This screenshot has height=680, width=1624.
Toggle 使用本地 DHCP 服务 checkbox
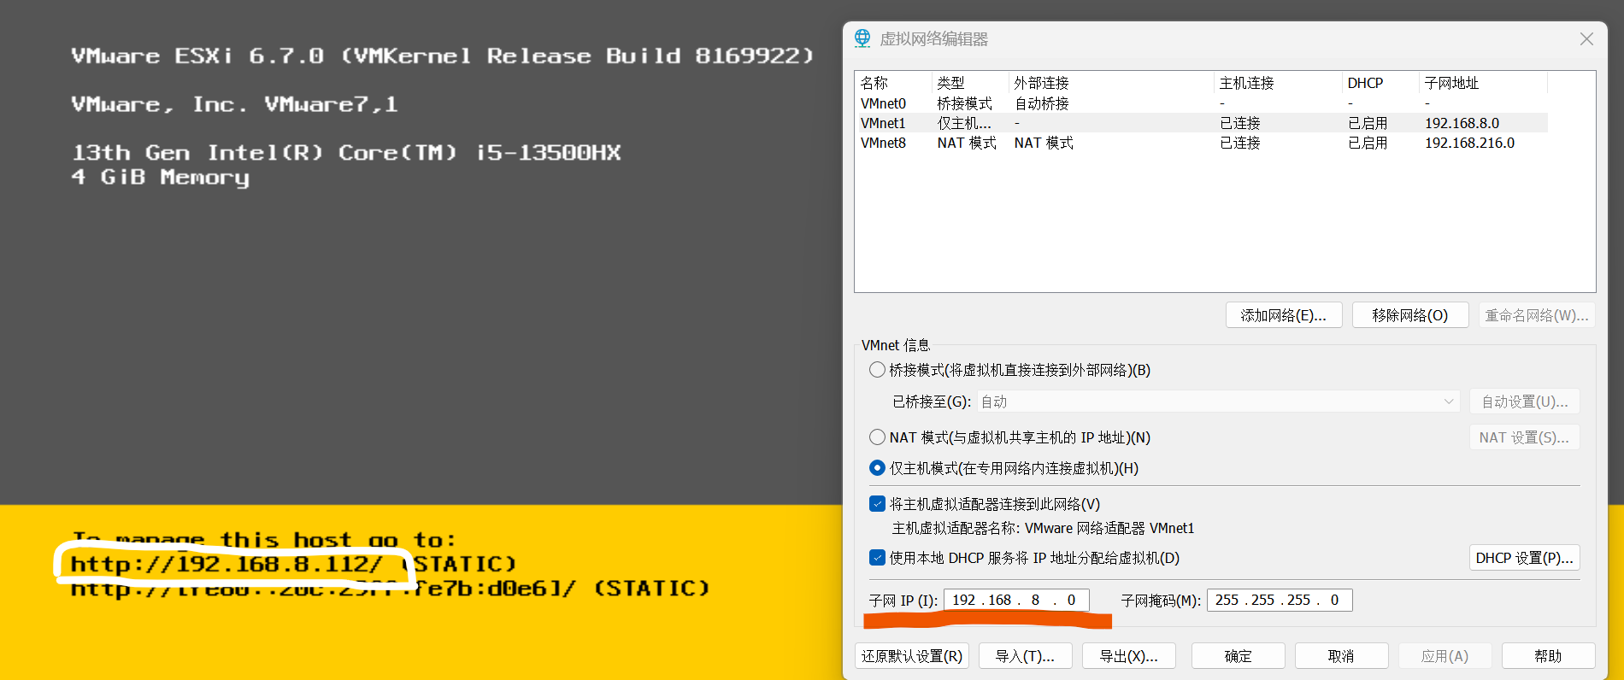point(877,558)
